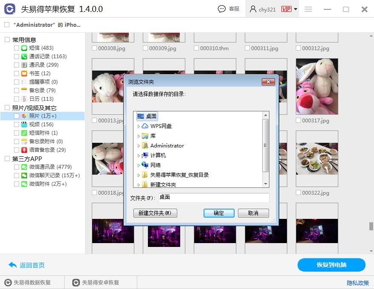This screenshot has height=289, width=374.
Task: Click the 返回首页 link
Action: point(32,265)
